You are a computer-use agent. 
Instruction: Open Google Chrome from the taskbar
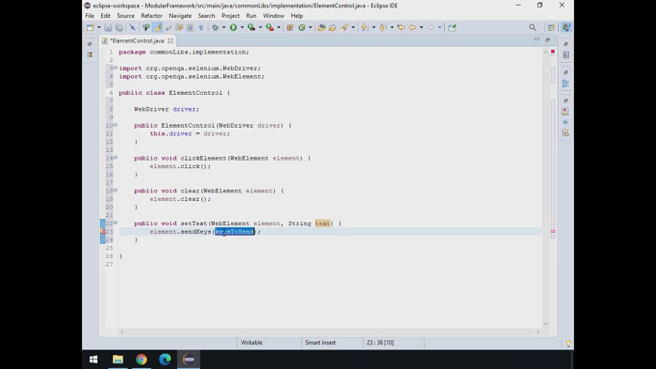pos(141,360)
